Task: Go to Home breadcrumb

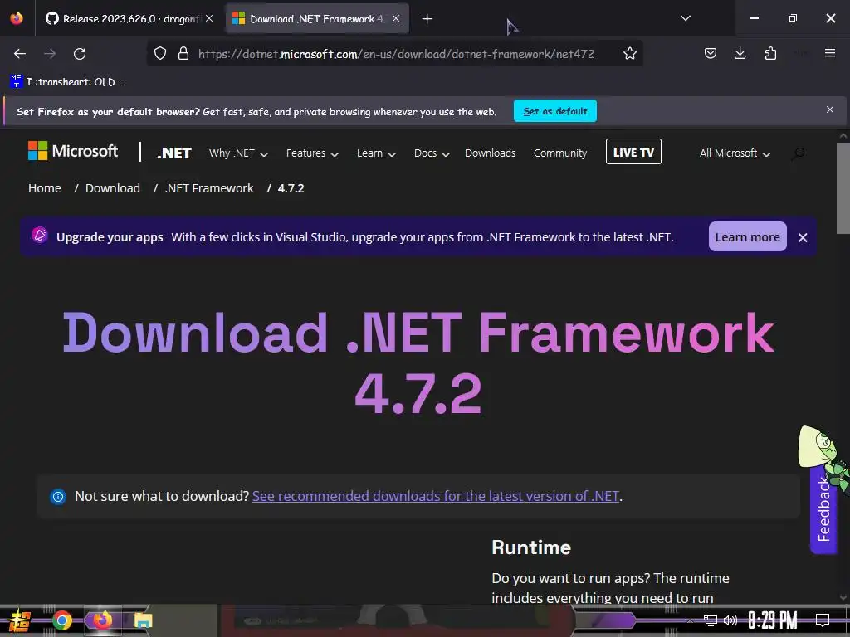Action: 45,188
